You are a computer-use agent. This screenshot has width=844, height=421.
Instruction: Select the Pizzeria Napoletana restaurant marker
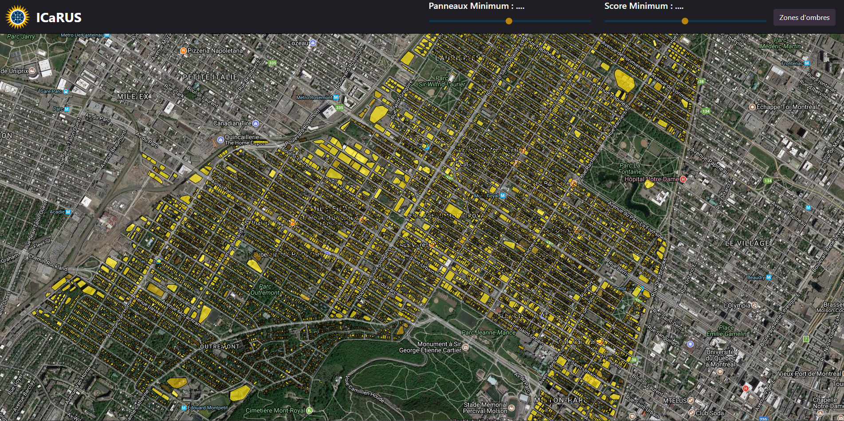183,51
